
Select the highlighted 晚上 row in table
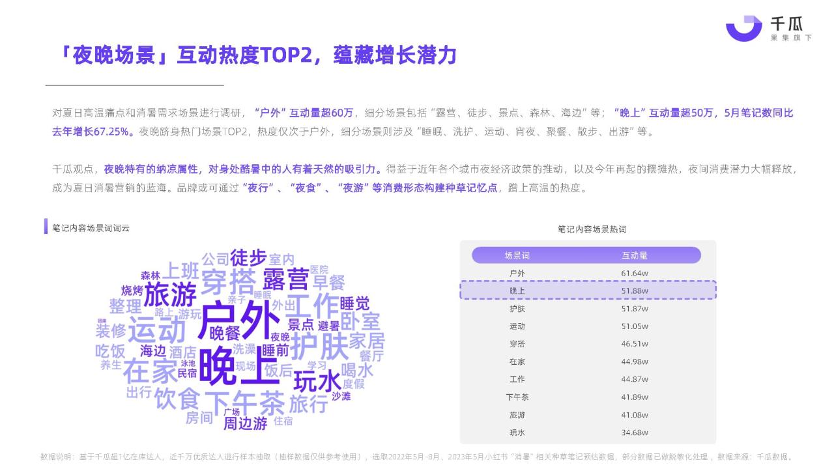click(x=588, y=291)
